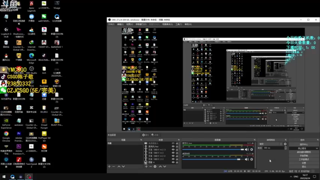Click the 开始录制 button
This screenshot has height=180, width=320.
point(304,156)
